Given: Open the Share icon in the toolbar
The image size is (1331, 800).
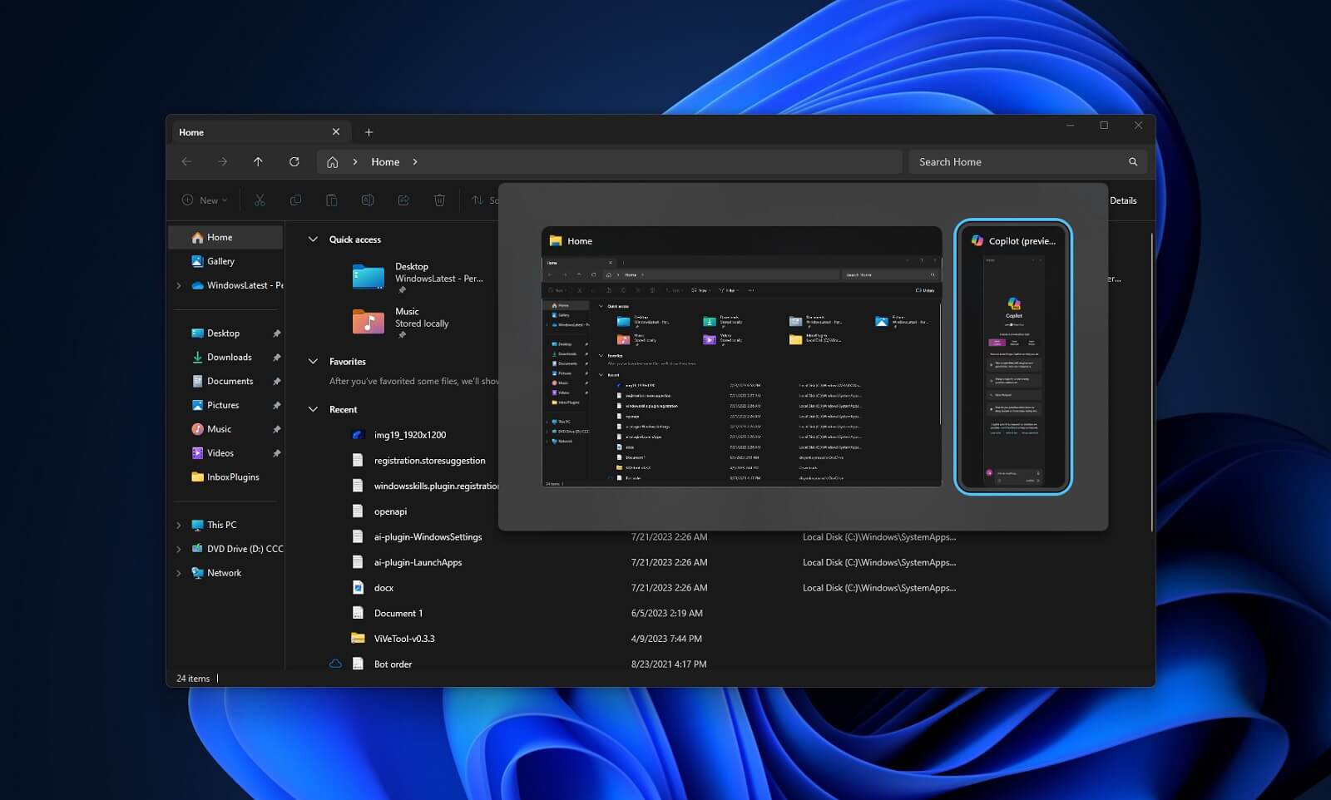Looking at the screenshot, I should pyautogui.click(x=403, y=200).
